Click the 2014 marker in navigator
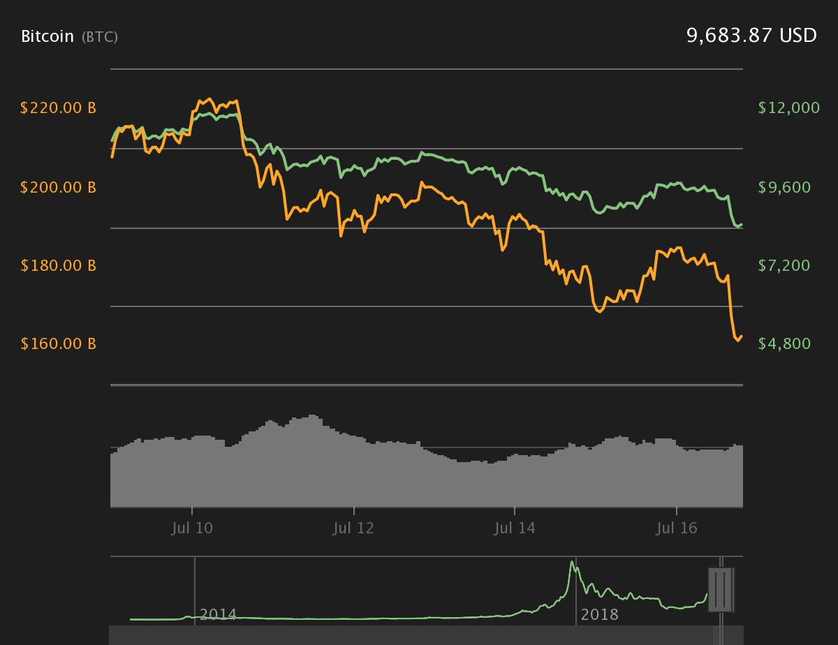This screenshot has width=838, height=645. [x=218, y=615]
